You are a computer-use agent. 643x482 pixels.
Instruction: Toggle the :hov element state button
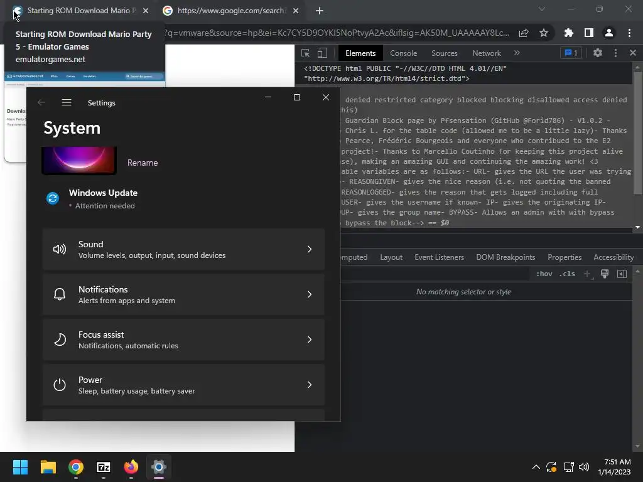tap(544, 274)
